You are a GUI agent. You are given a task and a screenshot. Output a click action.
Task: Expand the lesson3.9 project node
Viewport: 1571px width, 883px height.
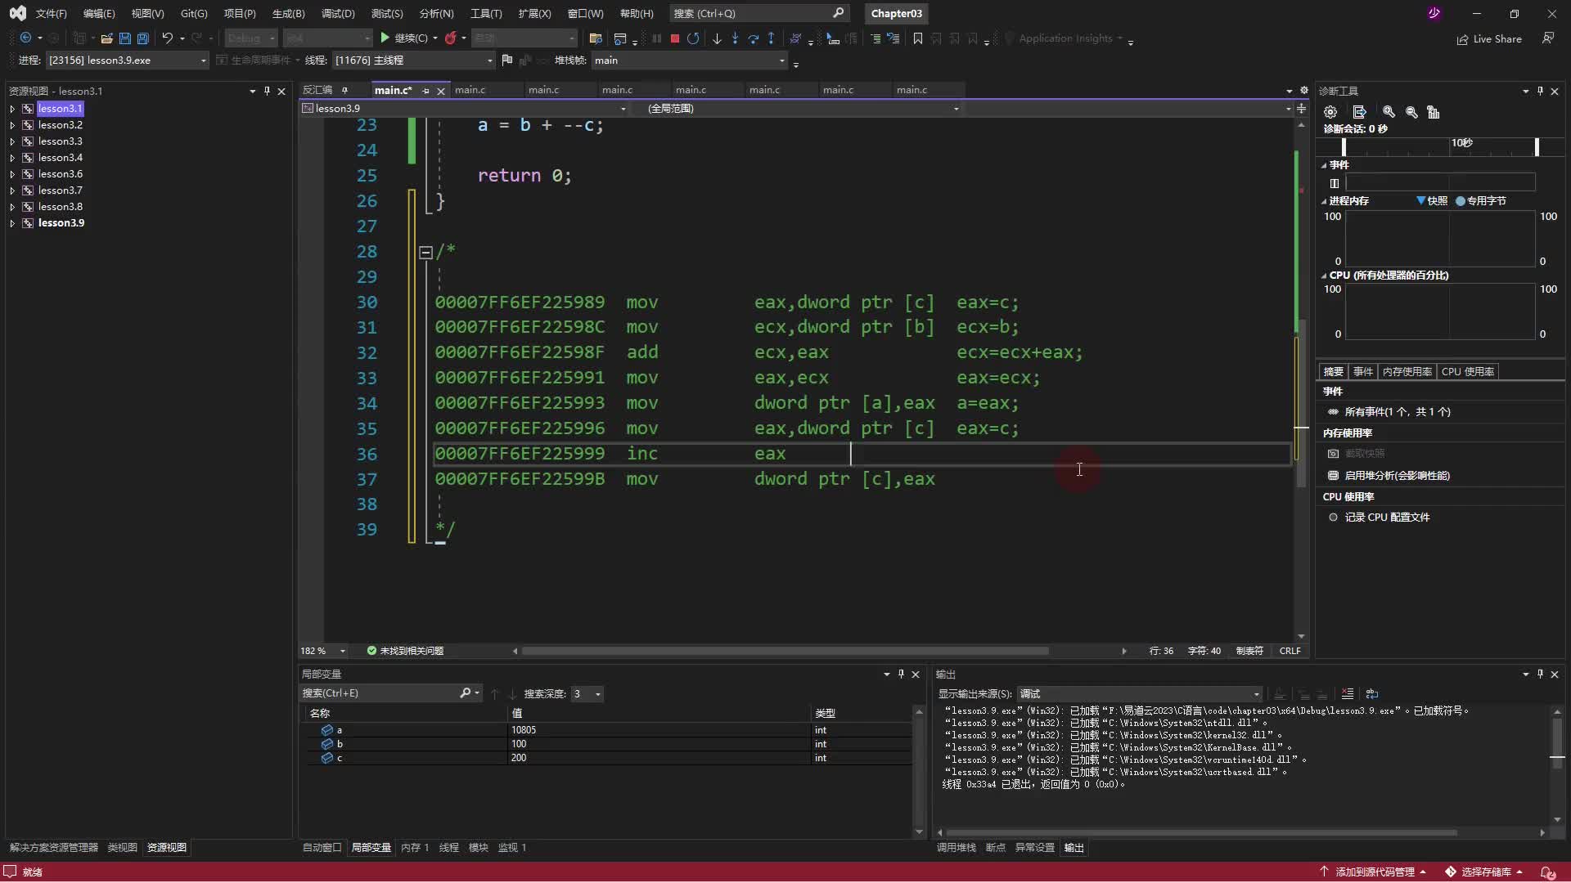pos(12,223)
